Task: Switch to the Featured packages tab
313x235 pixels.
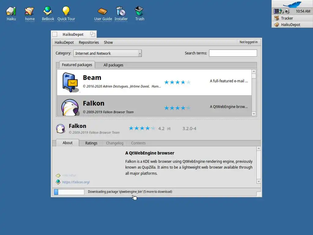Action: 77,65
